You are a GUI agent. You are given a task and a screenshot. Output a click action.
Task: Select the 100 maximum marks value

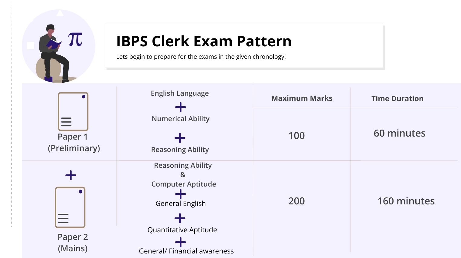pos(296,136)
